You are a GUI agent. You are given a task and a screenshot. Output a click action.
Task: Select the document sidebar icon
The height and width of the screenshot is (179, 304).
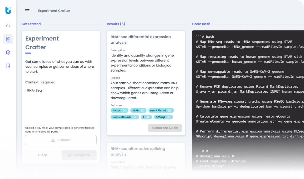pyautogui.click(x=8, y=39)
